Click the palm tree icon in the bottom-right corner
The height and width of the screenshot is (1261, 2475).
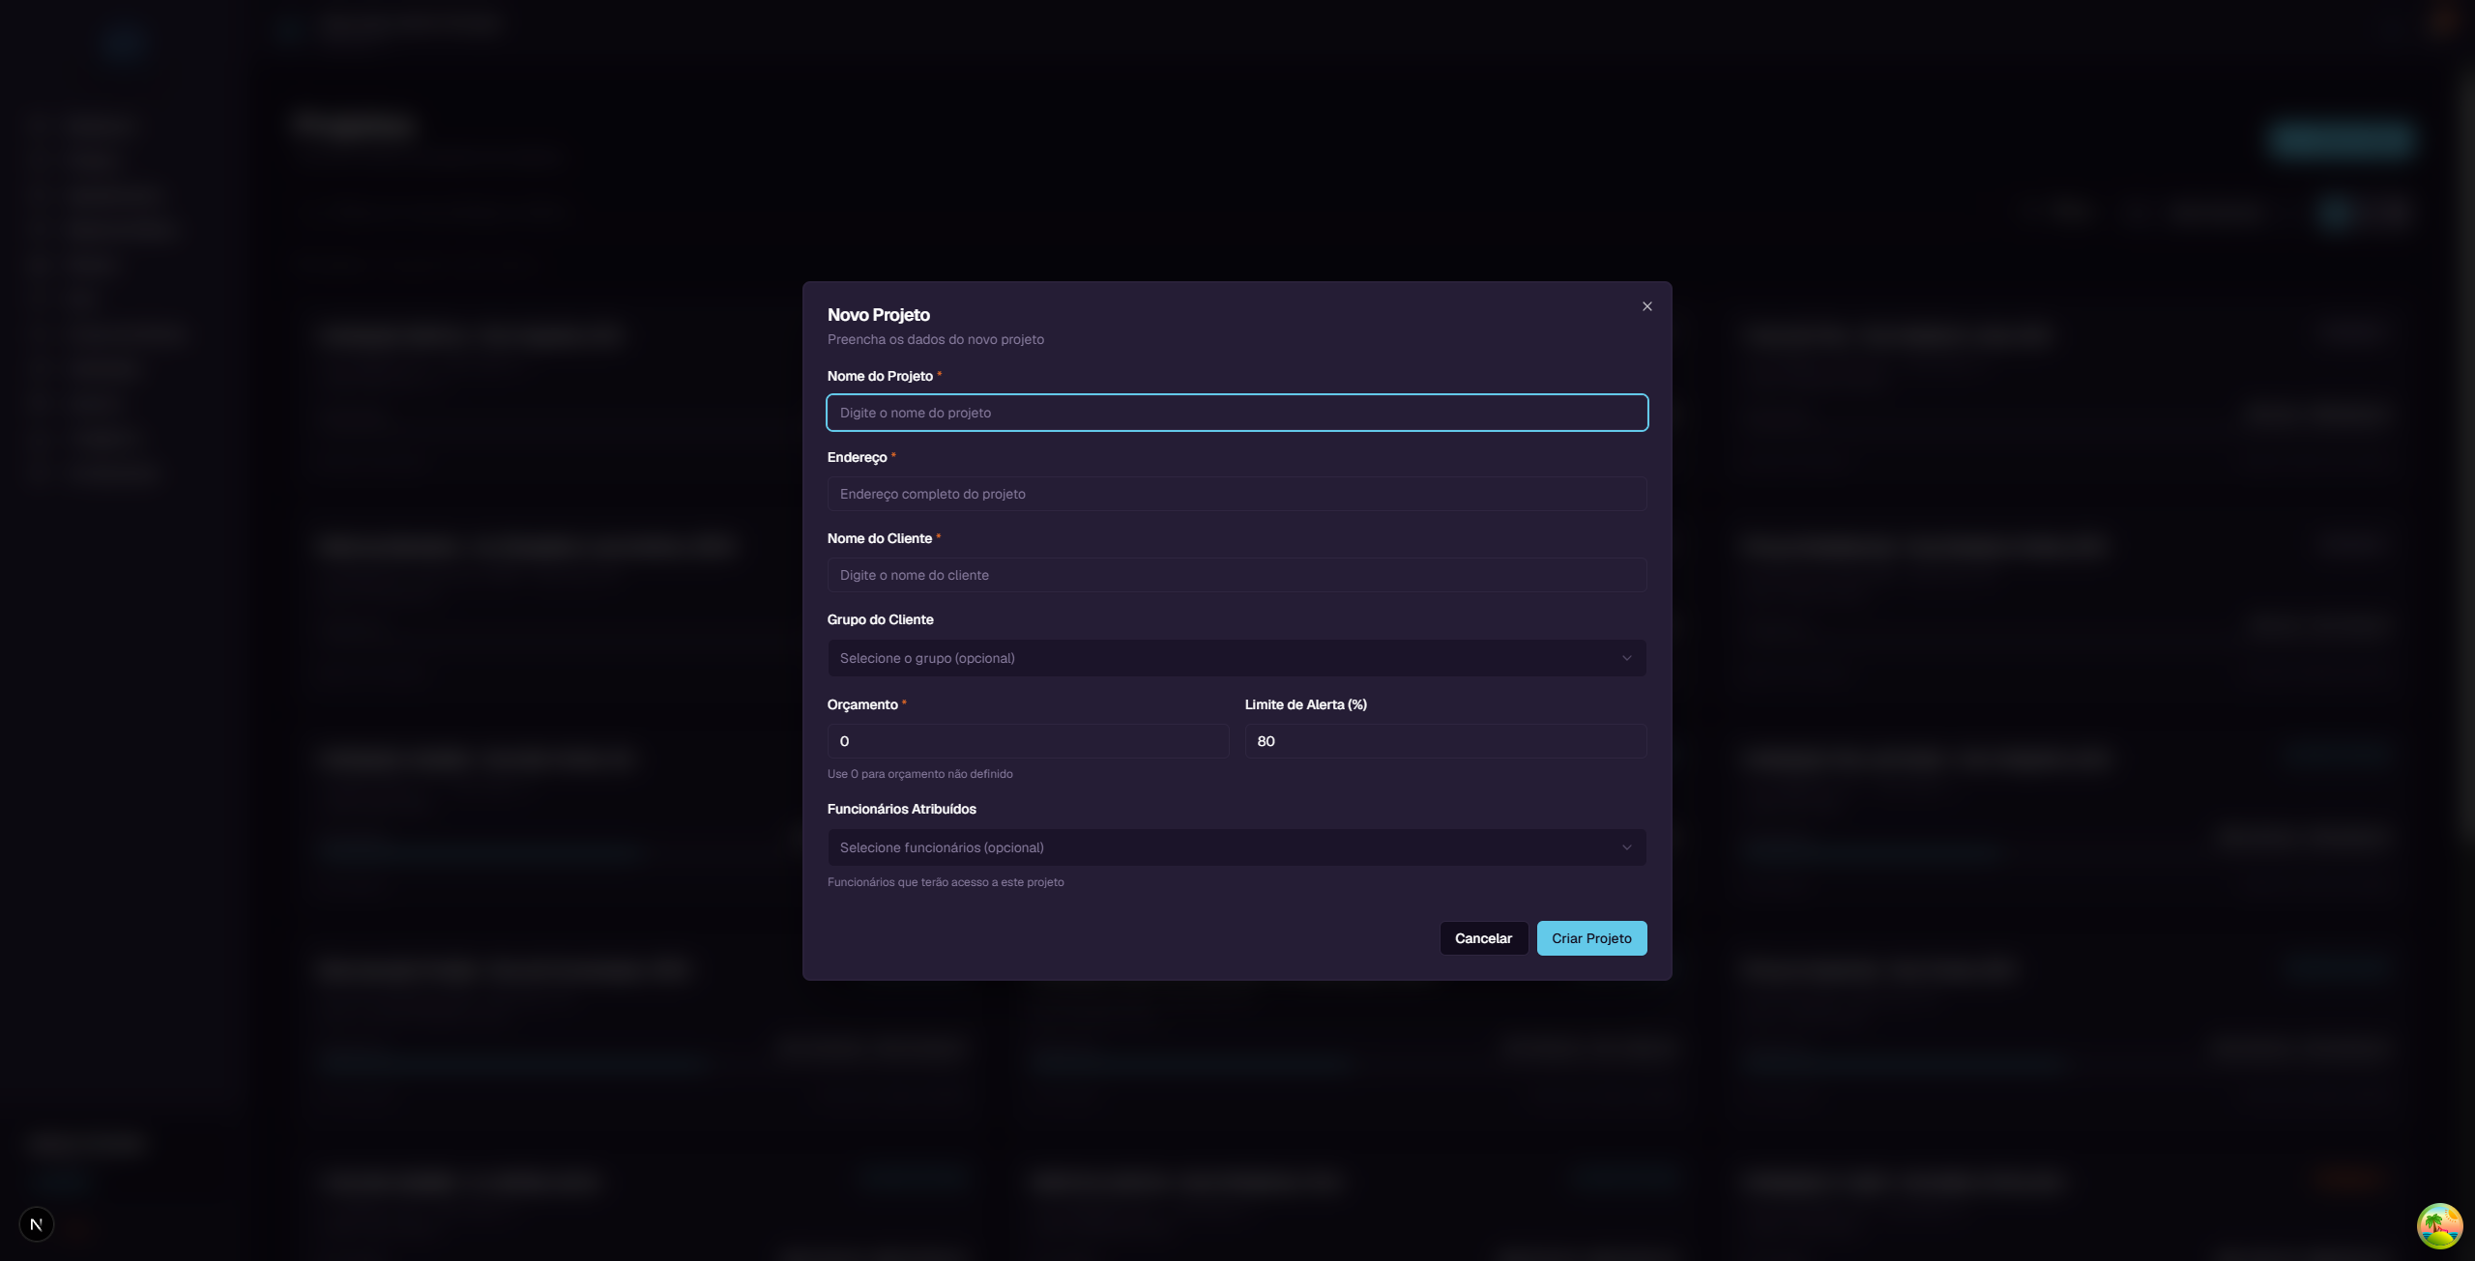[2440, 1225]
